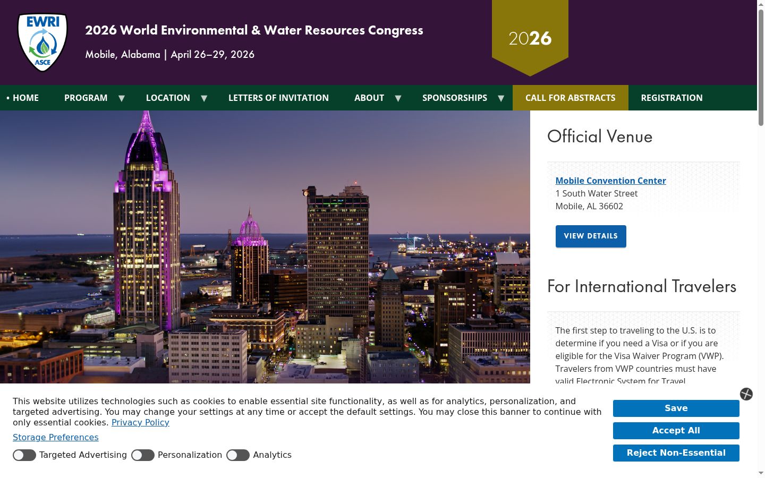765x478 pixels.
Task: Click the EWRI ASCE shield logo
Action: 42,42
